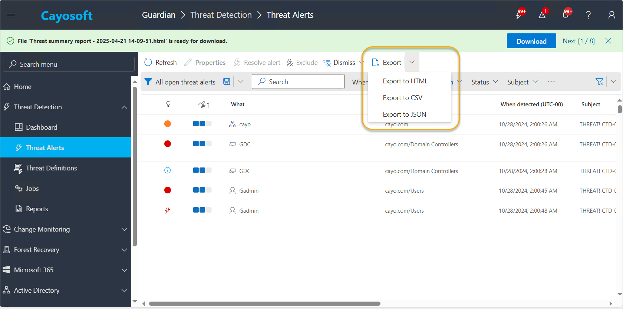This screenshot has width=623, height=309.
Task: Go to Next notification link
Action: [578, 41]
